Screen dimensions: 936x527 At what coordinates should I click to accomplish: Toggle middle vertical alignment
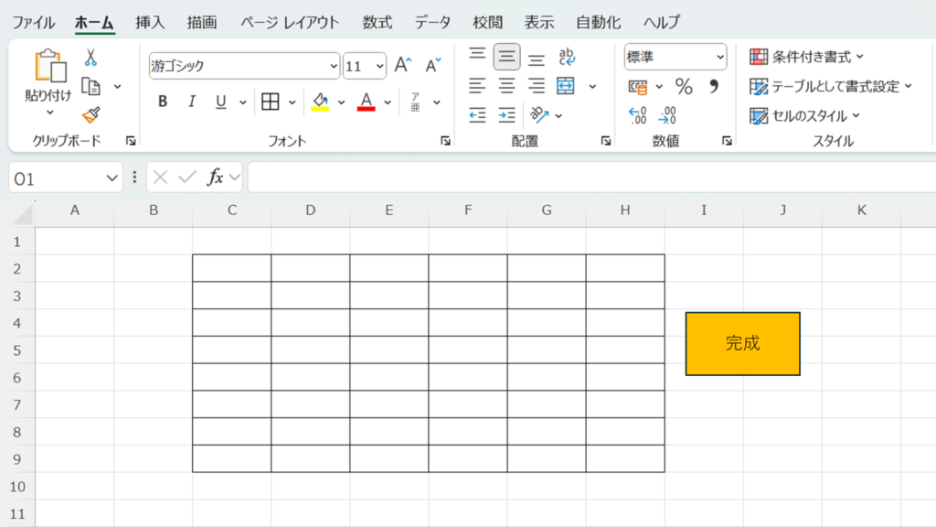click(x=506, y=58)
